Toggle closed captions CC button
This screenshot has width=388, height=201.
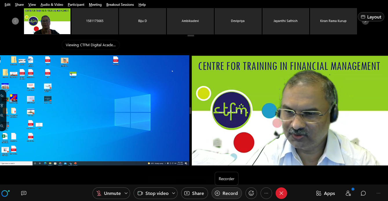(x=24, y=193)
